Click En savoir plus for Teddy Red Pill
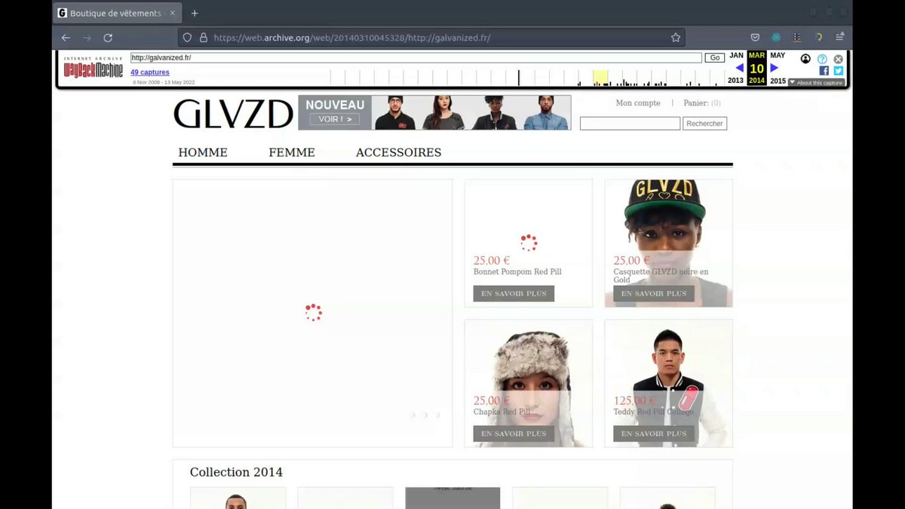This screenshot has width=905, height=509. (x=654, y=434)
